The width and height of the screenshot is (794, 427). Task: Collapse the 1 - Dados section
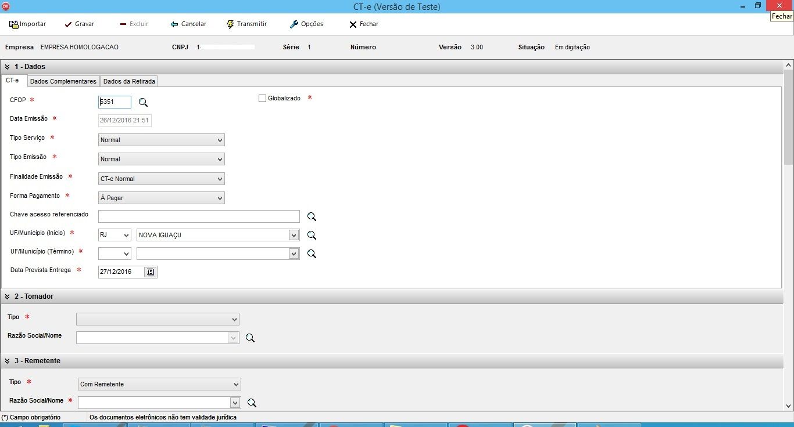click(7, 67)
